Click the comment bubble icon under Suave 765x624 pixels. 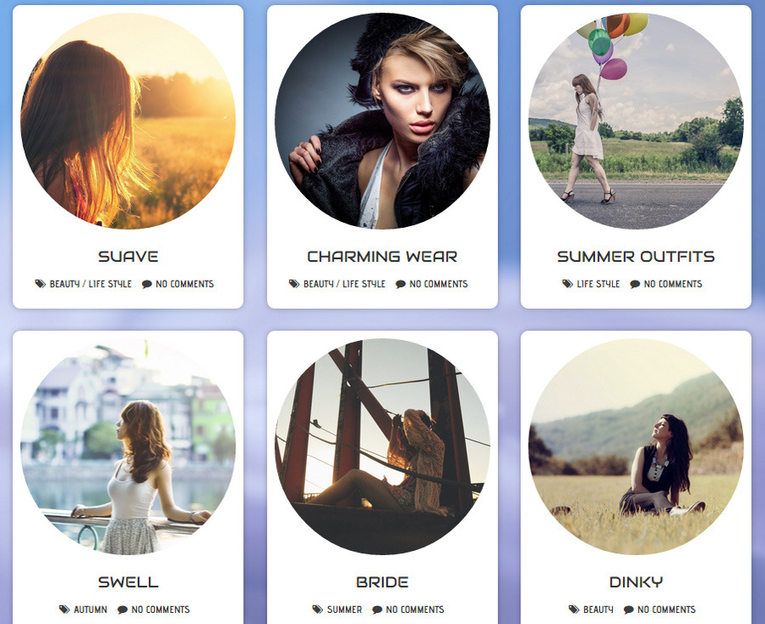tap(147, 284)
